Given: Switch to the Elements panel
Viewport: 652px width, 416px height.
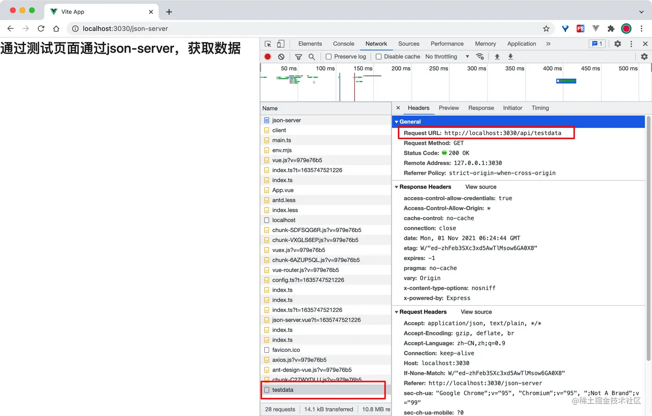Looking at the screenshot, I should click(310, 44).
